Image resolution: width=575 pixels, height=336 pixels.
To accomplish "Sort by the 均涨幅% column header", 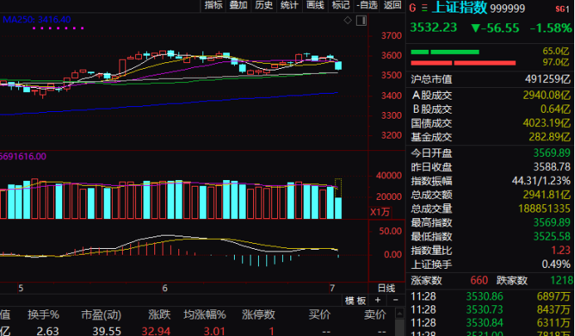I will tap(205, 314).
